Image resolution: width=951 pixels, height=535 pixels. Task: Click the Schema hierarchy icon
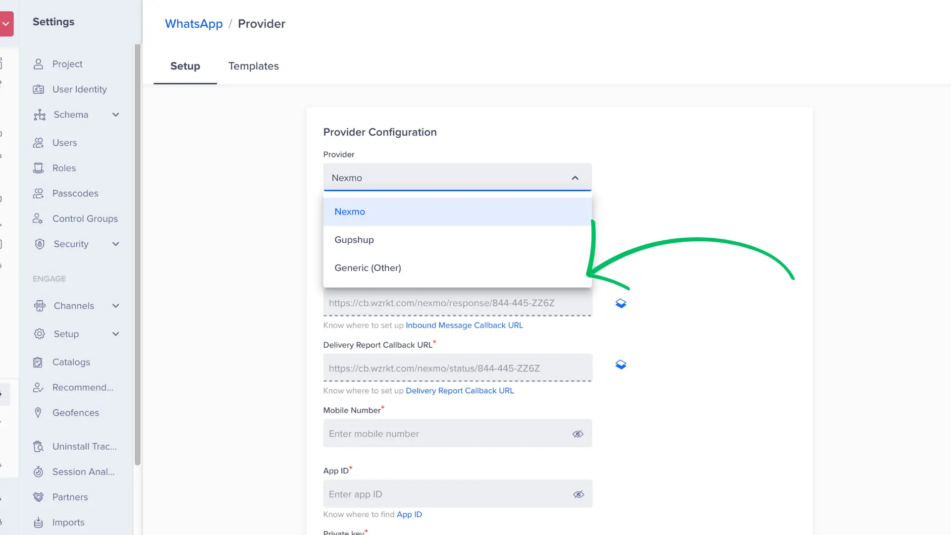point(40,115)
